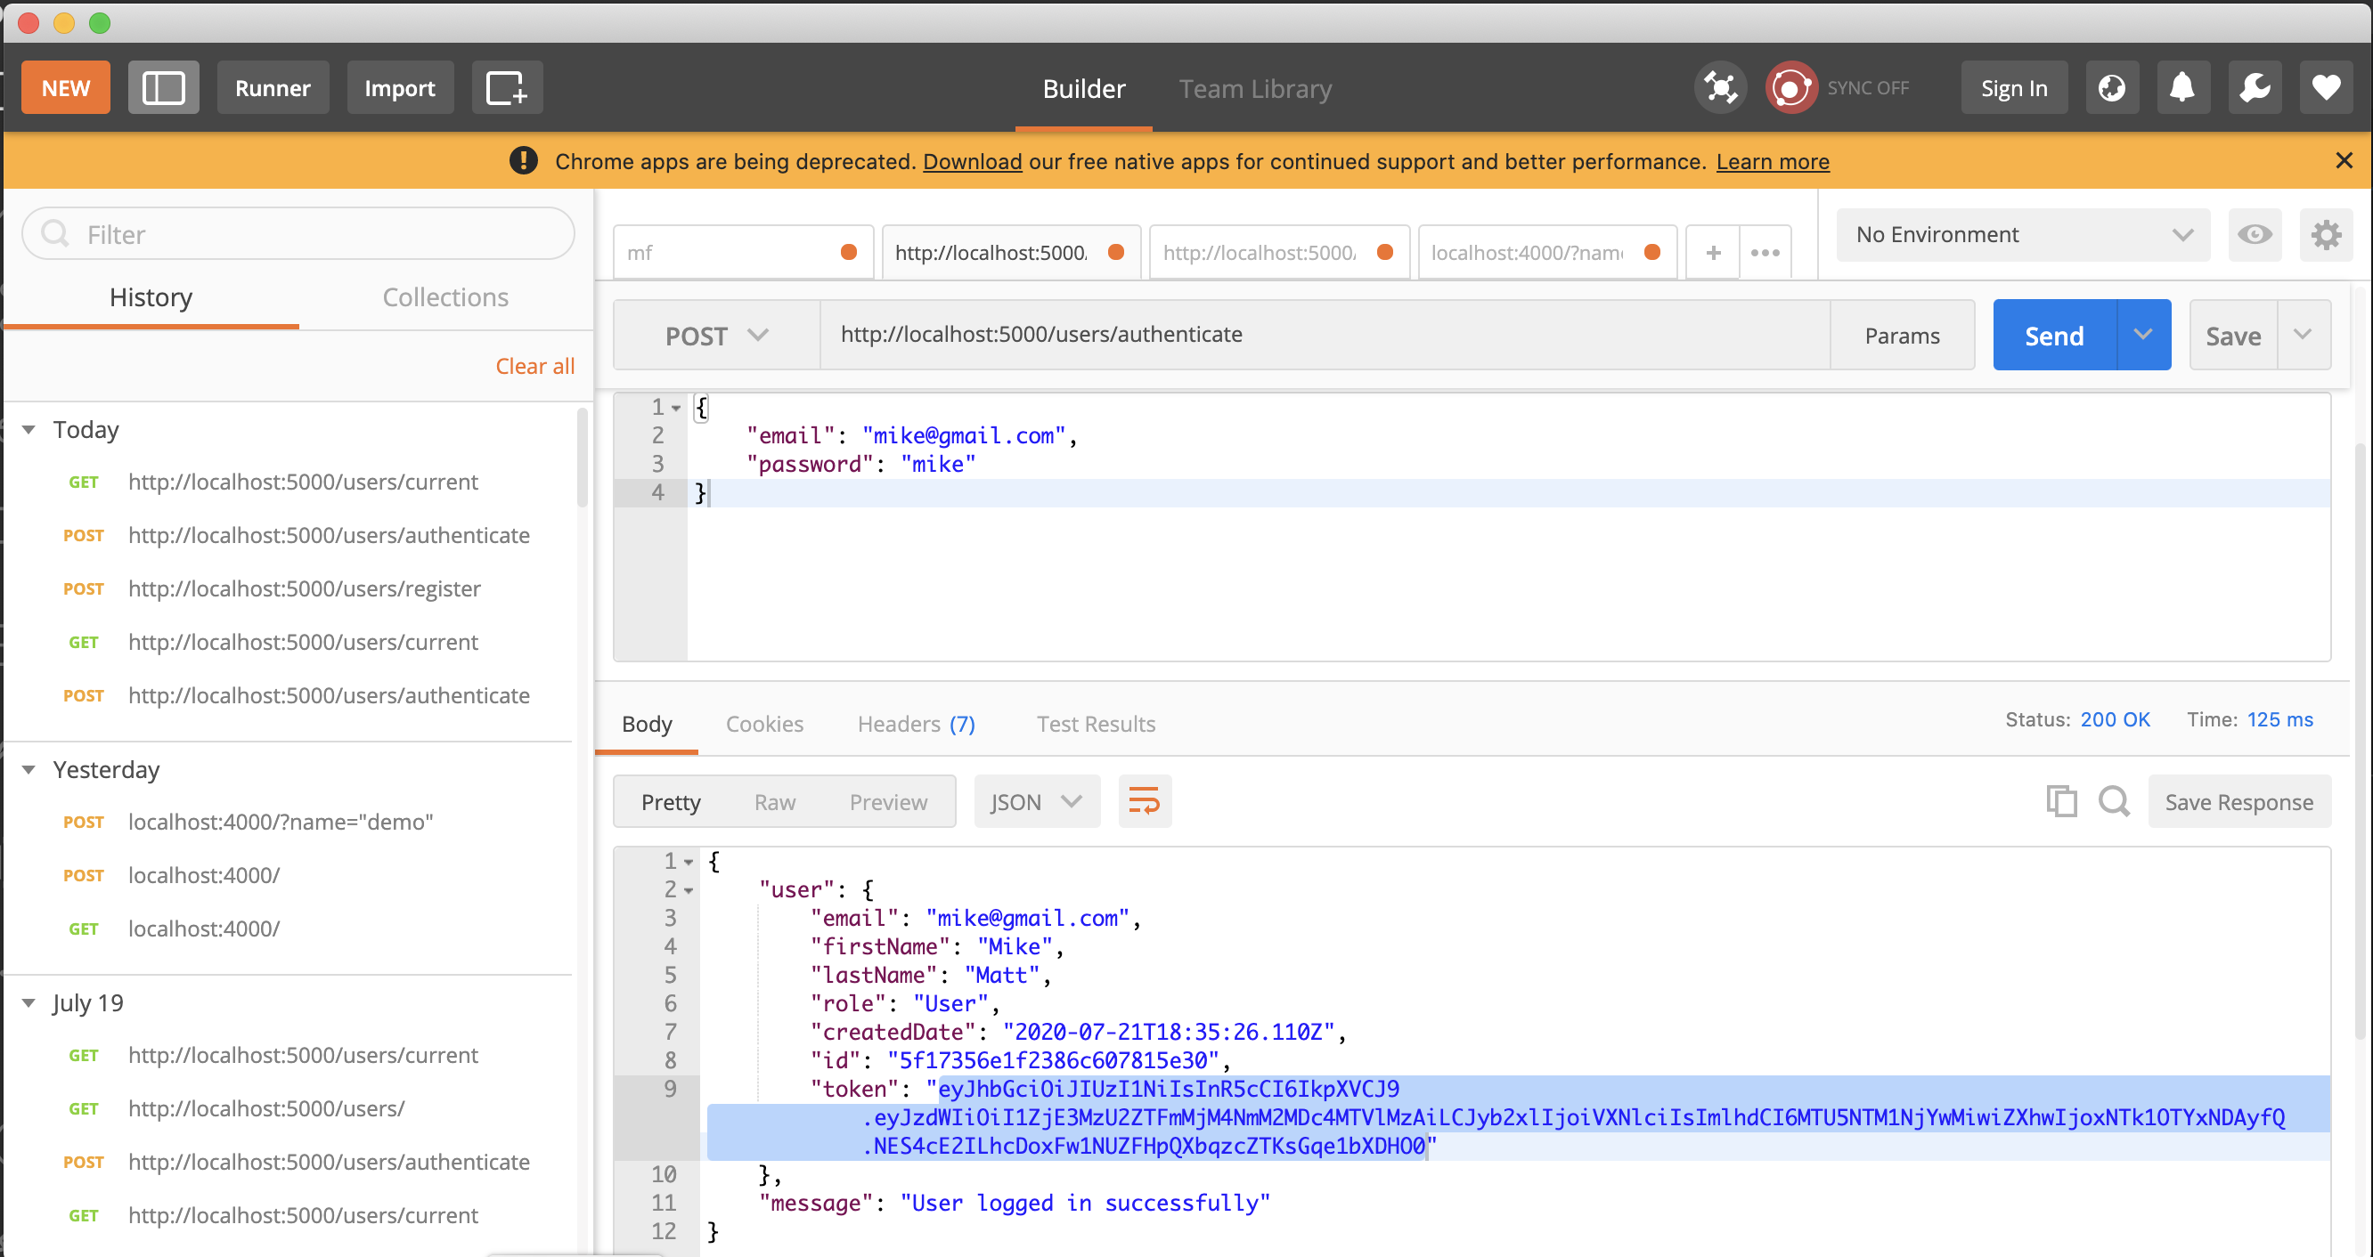The width and height of the screenshot is (2373, 1257).
Task: Click Clear all history link
Action: click(x=534, y=364)
